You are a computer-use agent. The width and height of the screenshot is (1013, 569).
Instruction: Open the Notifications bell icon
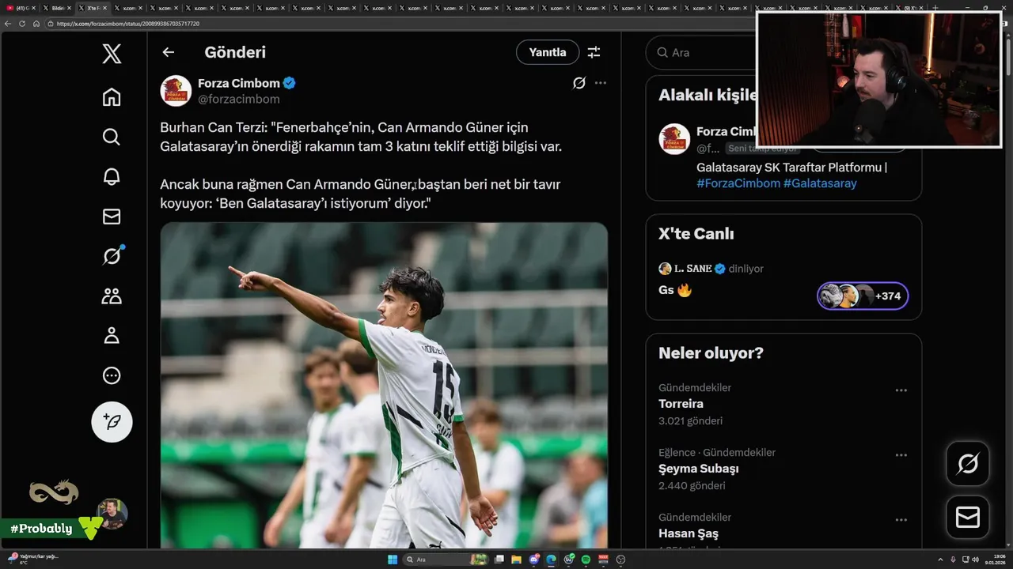click(x=112, y=176)
